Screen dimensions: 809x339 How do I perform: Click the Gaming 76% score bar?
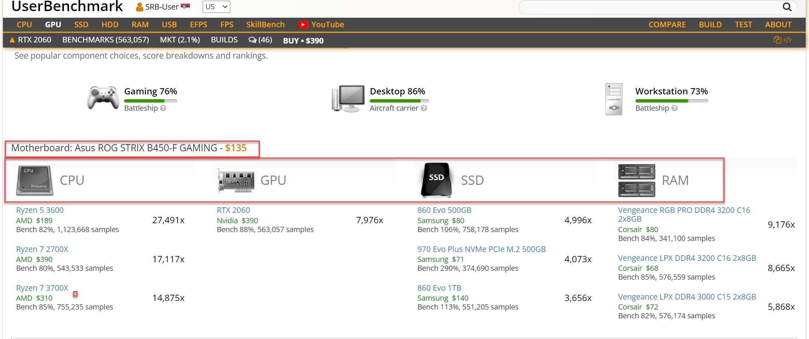(x=151, y=101)
